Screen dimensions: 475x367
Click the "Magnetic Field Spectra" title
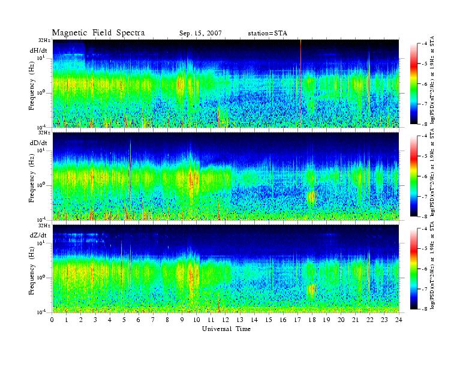pos(98,33)
